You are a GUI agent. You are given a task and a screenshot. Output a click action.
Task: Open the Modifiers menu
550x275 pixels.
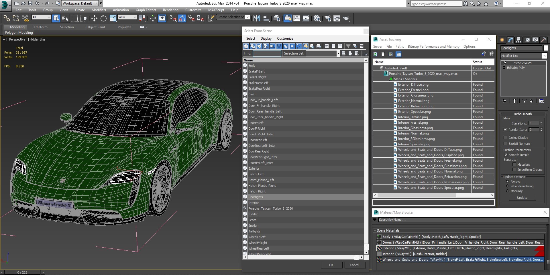tap(99, 10)
